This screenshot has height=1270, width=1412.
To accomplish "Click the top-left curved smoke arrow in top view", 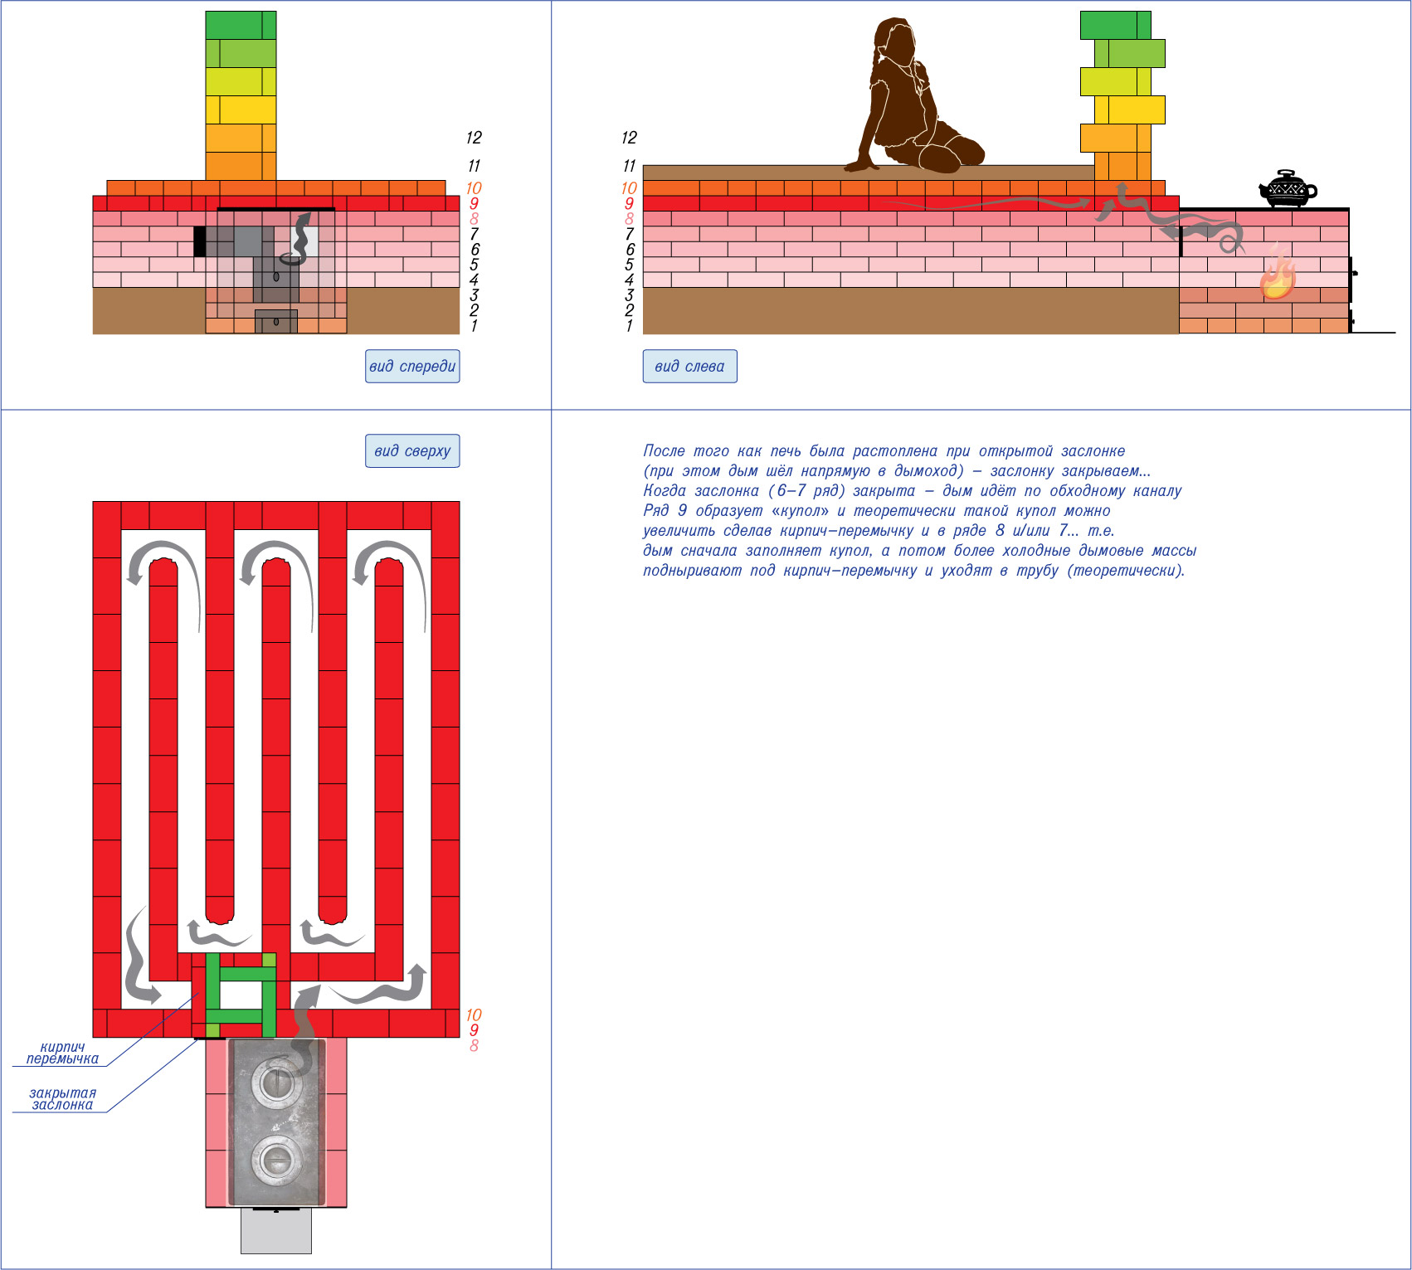I will click(166, 572).
